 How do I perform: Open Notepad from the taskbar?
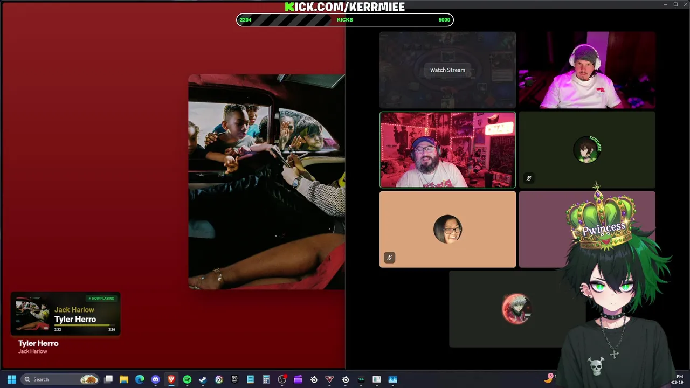[x=250, y=379]
